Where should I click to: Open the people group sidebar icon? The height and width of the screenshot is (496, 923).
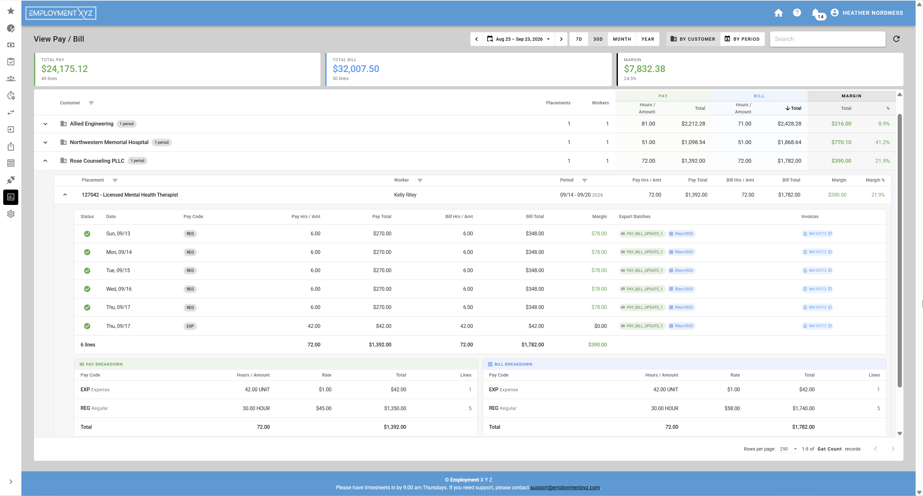pyautogui.click(x=11, y=78)
